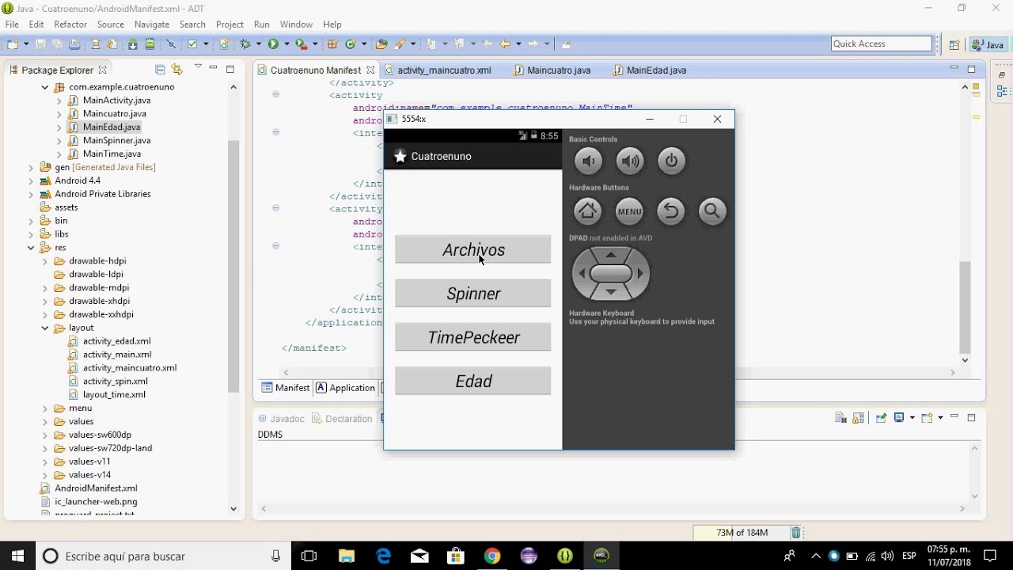
Task: Open dropdown arrow next to Debug icon
Action: click(257, 44)
